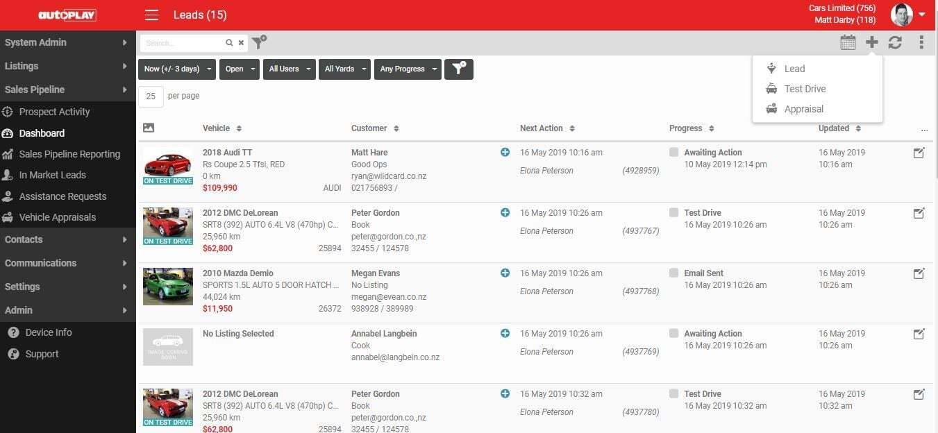Open the Now (+/- 3 days) dropdown
Screen dimensions: 938x433
point(176,69)
